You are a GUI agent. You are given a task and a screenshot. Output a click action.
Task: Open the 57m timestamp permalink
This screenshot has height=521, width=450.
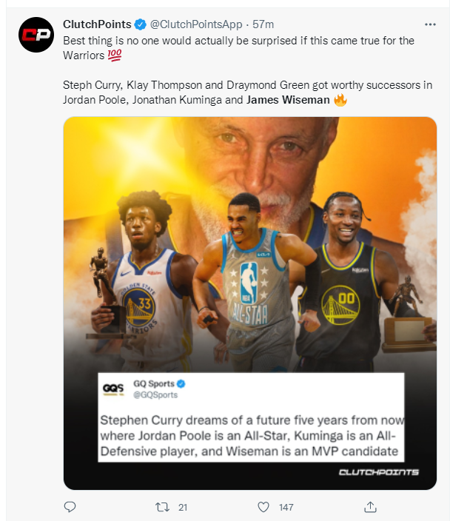pos(263,24)
